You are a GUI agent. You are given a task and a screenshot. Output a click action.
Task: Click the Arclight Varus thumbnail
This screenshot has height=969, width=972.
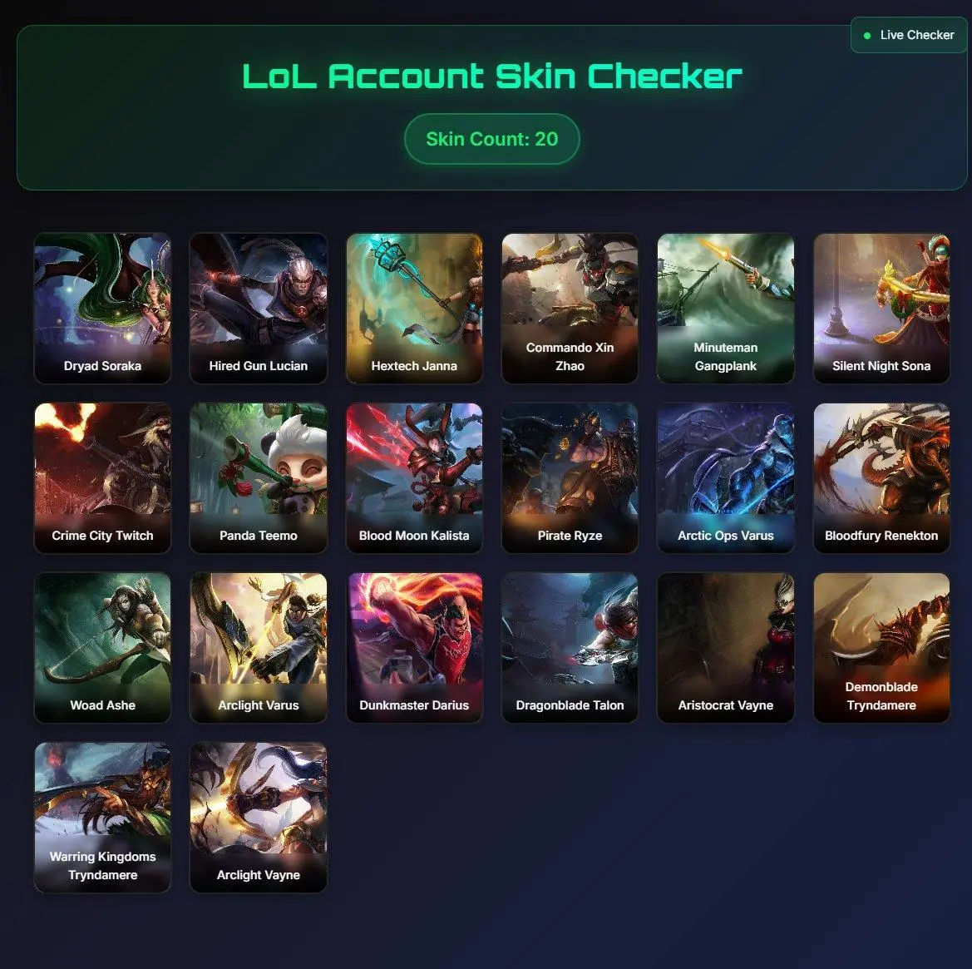(x=259, y=647)
